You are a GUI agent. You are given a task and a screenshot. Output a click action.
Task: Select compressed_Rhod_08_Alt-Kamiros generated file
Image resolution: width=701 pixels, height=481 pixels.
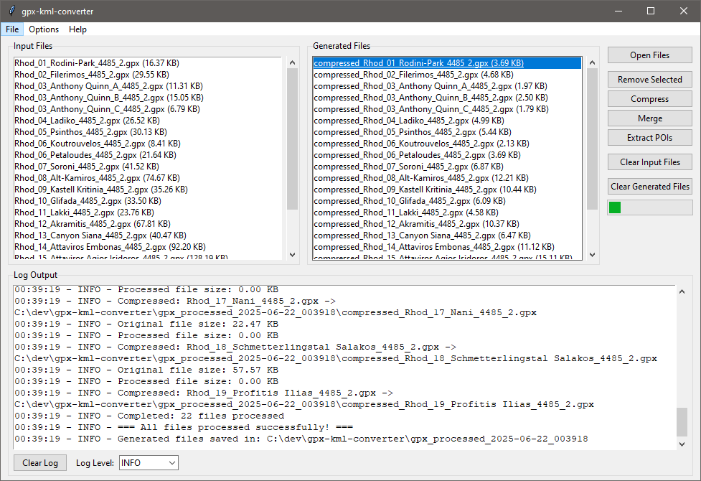pyautogui.click(x=447, y=178)
